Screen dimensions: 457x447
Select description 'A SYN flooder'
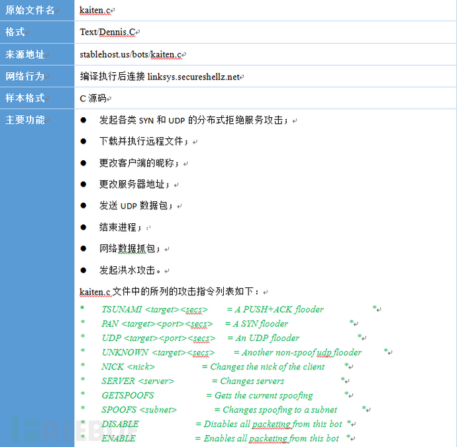(260, 324)
